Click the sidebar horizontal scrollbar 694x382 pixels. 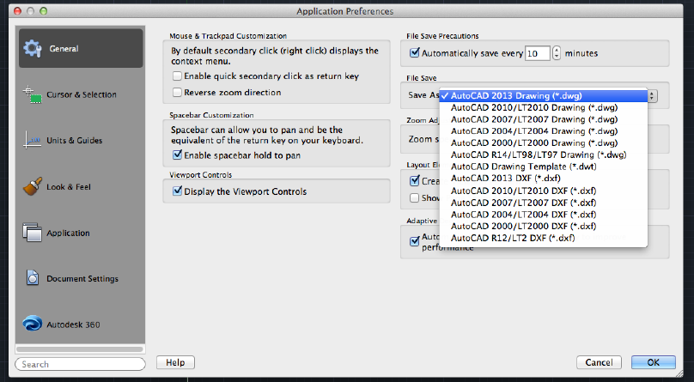80,349
